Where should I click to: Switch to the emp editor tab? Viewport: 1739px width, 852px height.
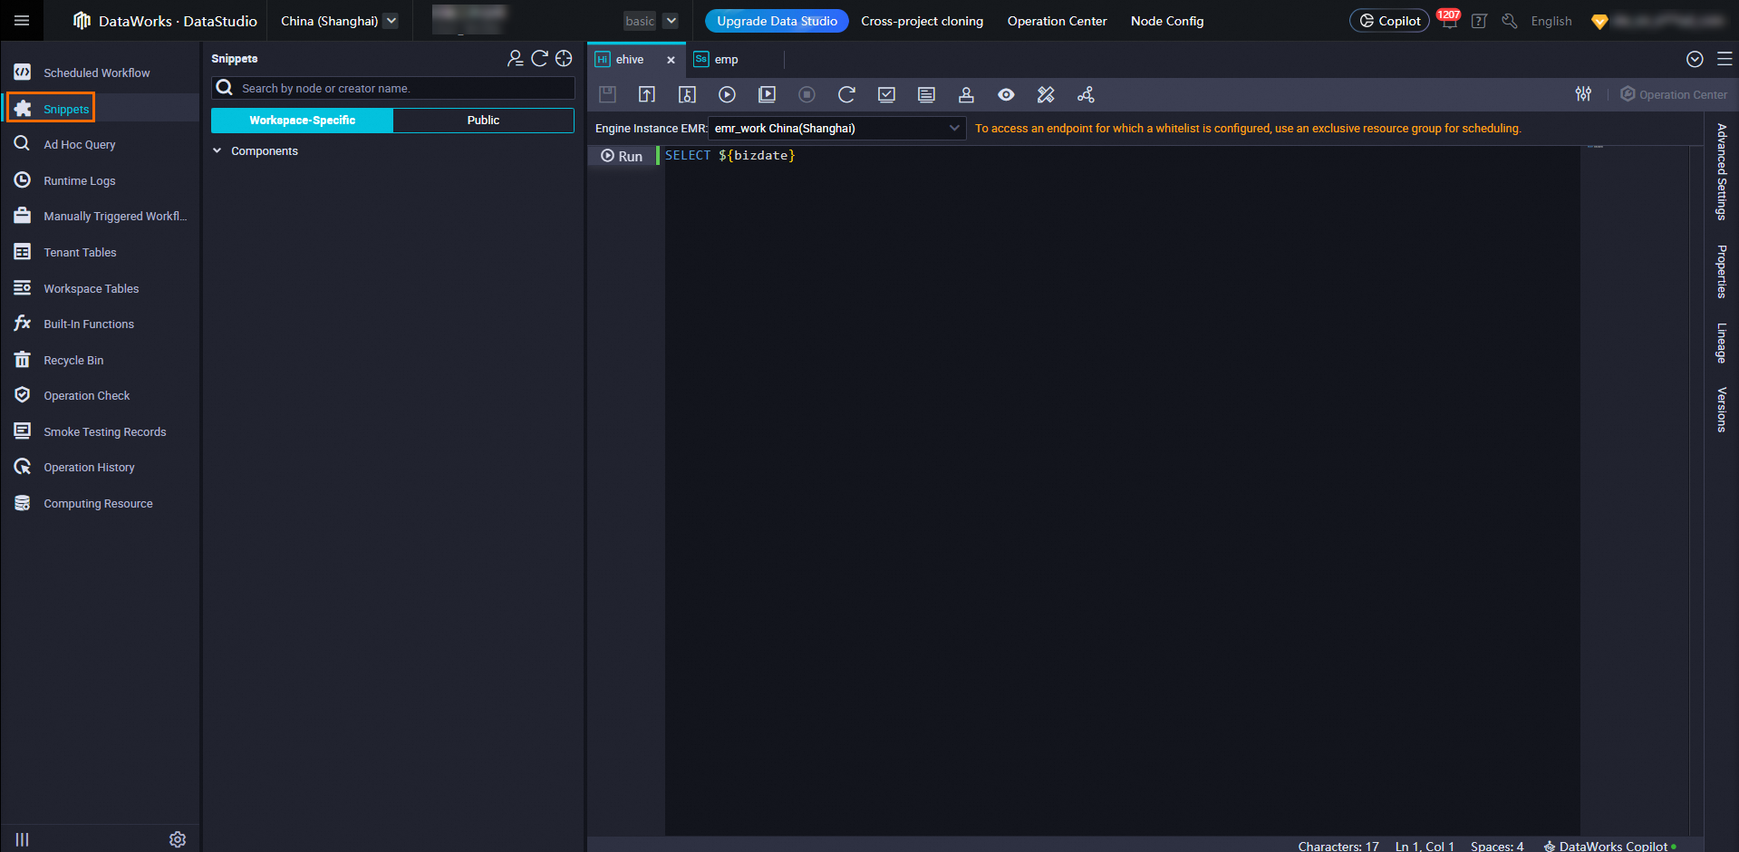point(726,60)
